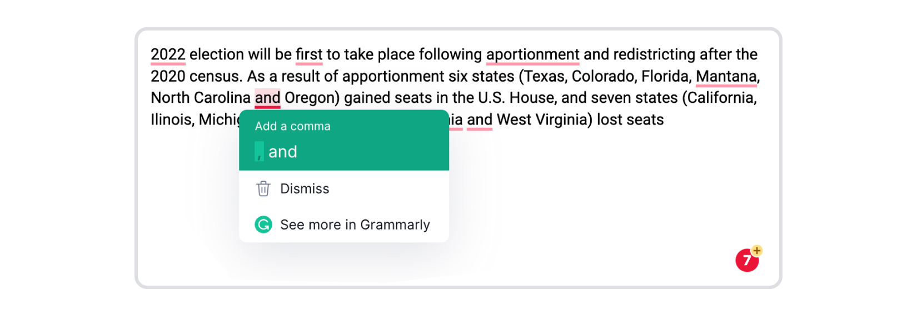Click the yellow plus badge icon

tap(756, 251)
